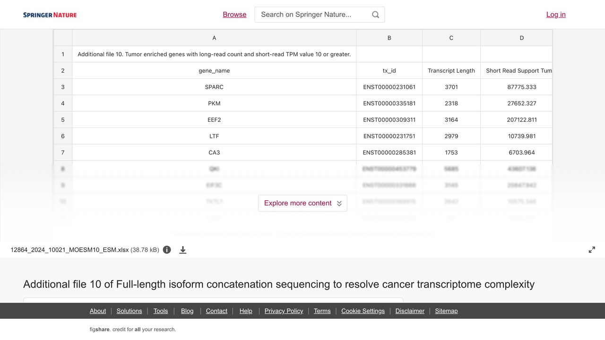Click the EEF2 gene cell
Viewport: 605px width, 340px height.
214,119
